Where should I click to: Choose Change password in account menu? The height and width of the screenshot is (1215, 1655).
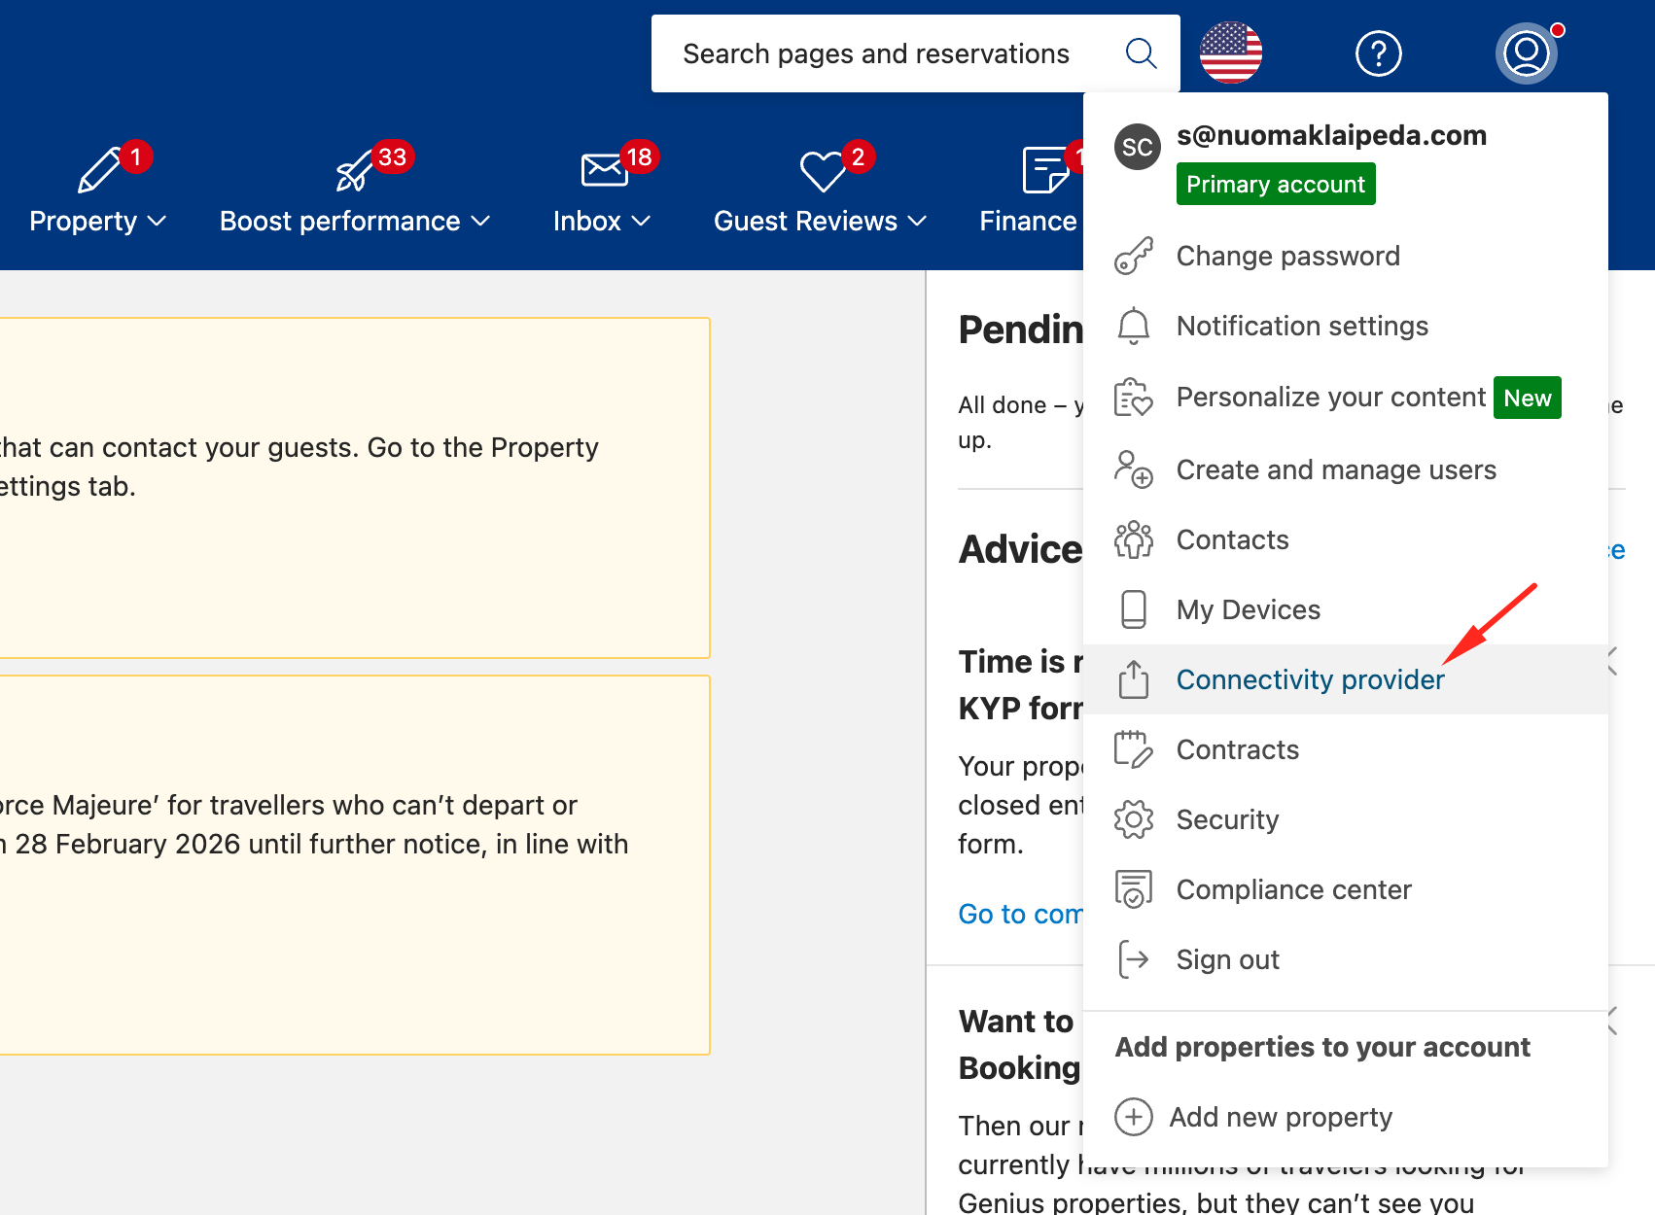tap(1287, 256)
